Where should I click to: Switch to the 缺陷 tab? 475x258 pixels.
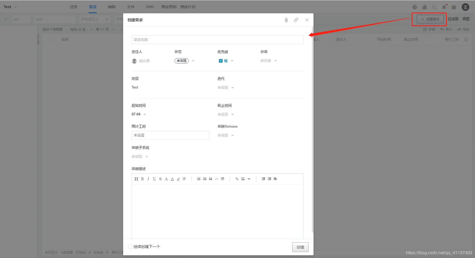(111, 7)
